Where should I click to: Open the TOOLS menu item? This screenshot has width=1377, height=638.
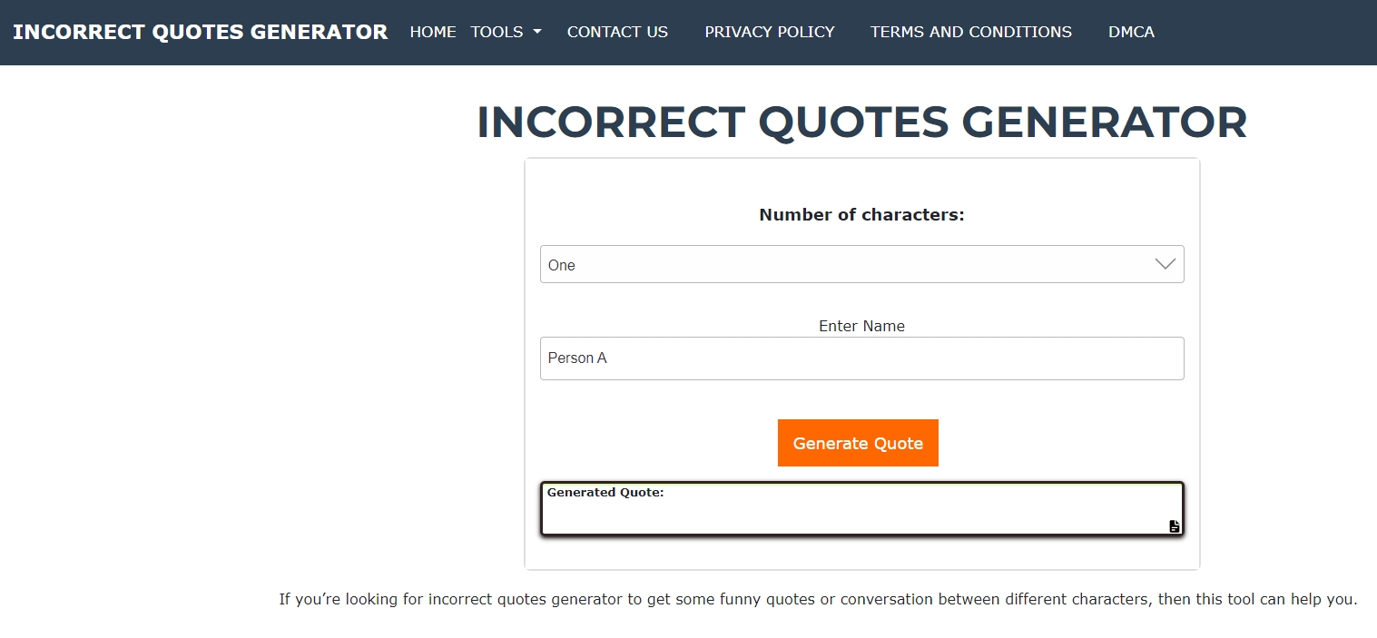497,32
